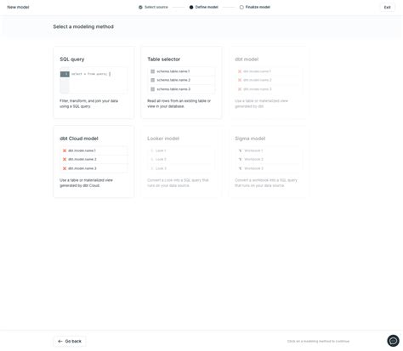Jump to Finalize model step label

tap(258, 7)
